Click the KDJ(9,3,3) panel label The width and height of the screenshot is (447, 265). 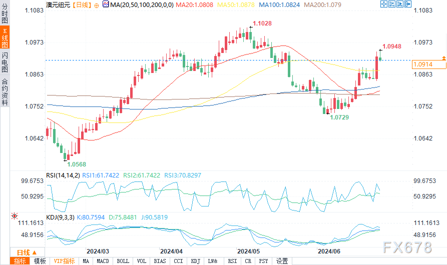click(x=60, y=217)
